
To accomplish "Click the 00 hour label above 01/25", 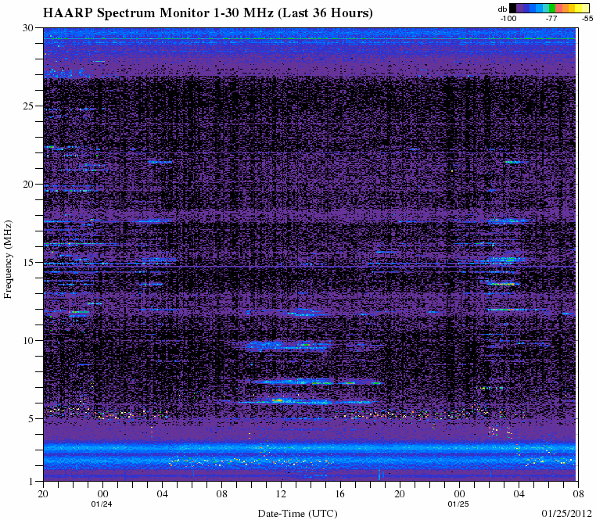I will [x=459, y=494].
